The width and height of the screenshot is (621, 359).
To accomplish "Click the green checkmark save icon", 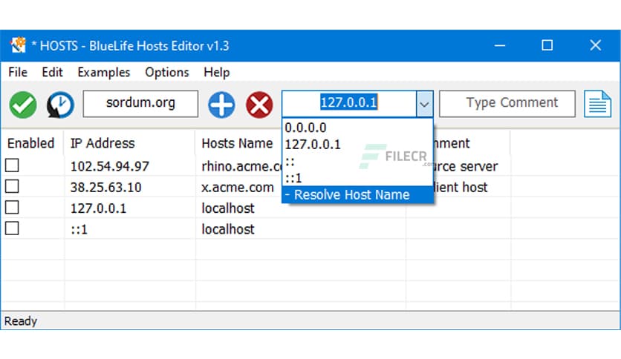I will coord(23,105).
